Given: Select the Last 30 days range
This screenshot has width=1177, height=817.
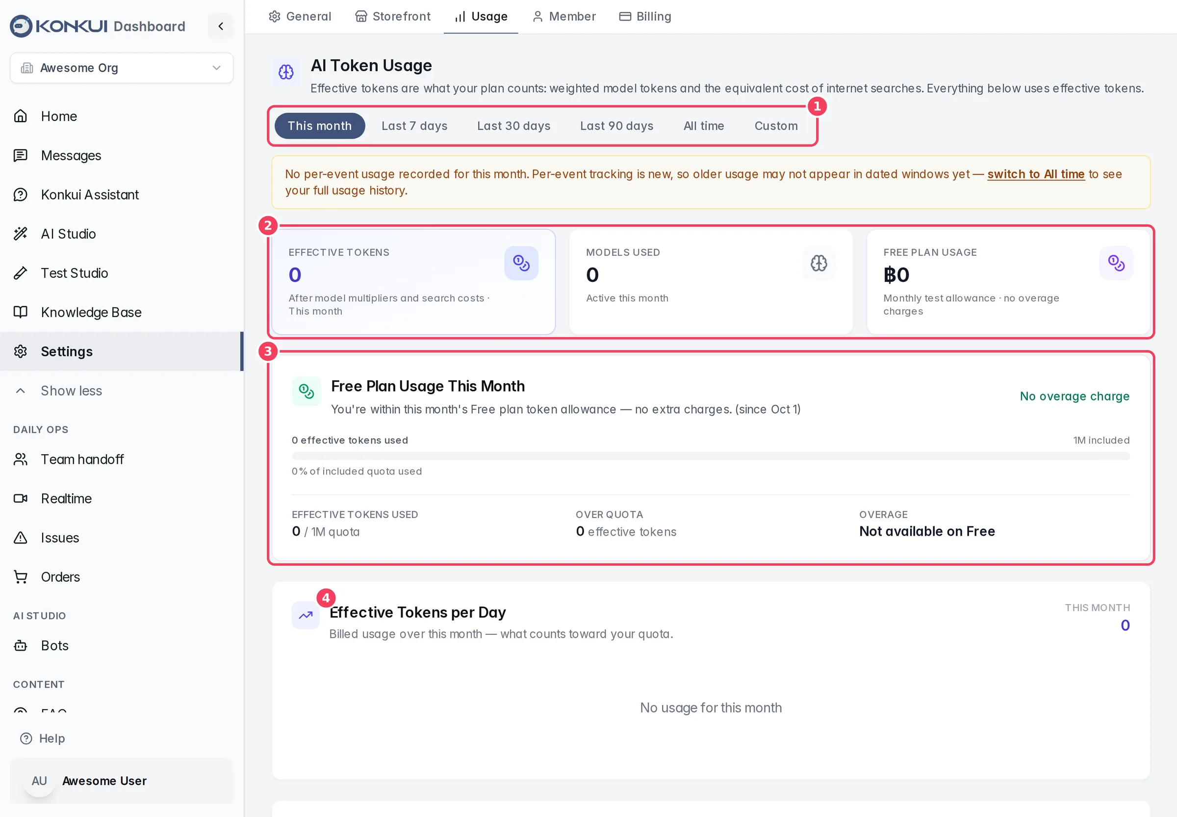Looking at the screenshot, I should 514,126.
